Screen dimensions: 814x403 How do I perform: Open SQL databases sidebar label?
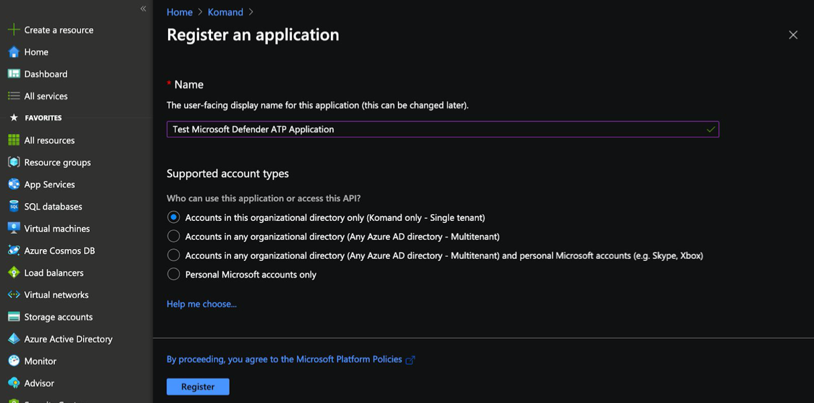[53, 206]
